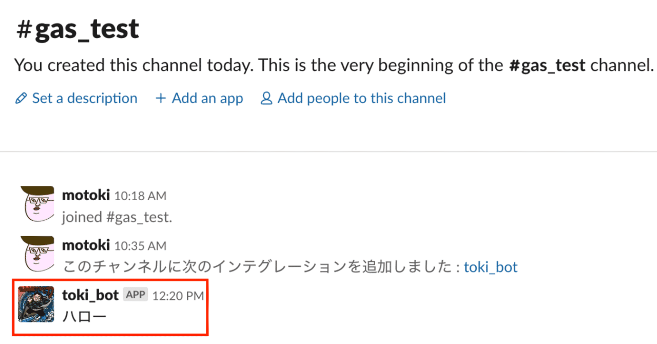Select the Add an app link
The image size is (657, 344).
tap(207, 99)
